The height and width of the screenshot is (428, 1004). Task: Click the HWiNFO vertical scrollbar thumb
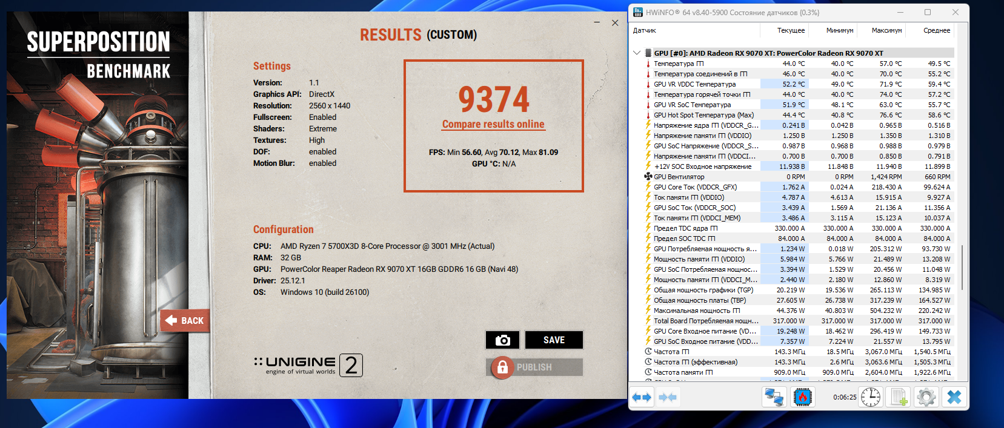pos(962,266)
